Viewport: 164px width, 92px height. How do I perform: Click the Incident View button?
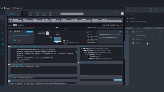pos(29,32)
